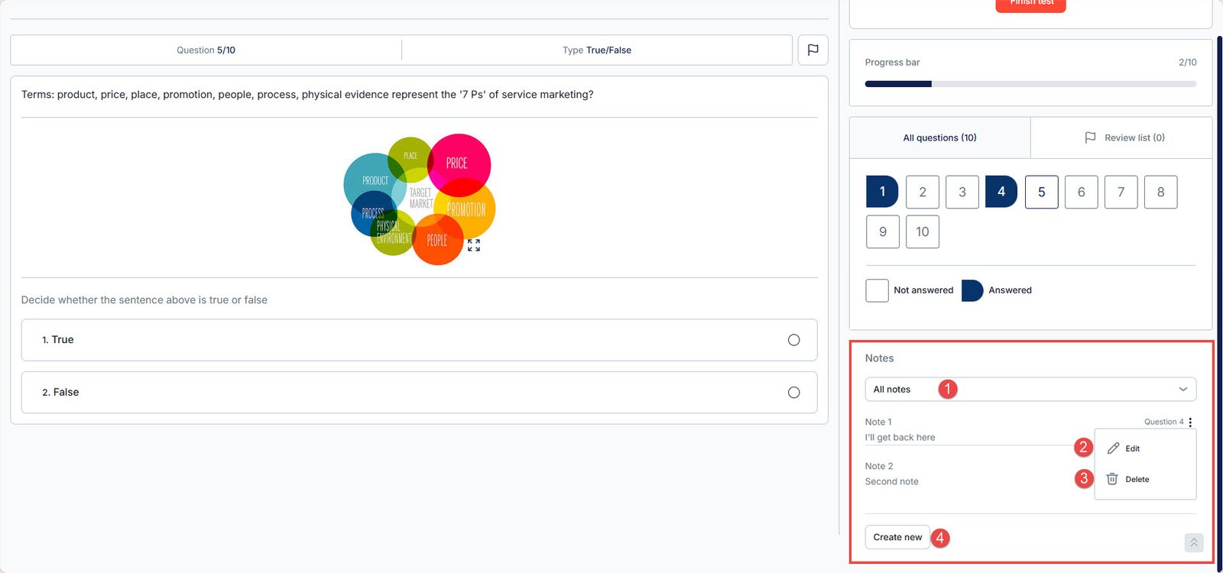The image size is (1223, 573).
Task: Open the three-dot menu for Note 1
Action: [1190, 422]
